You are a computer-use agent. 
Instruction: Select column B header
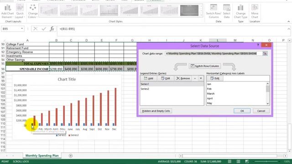tap(56, 41)
